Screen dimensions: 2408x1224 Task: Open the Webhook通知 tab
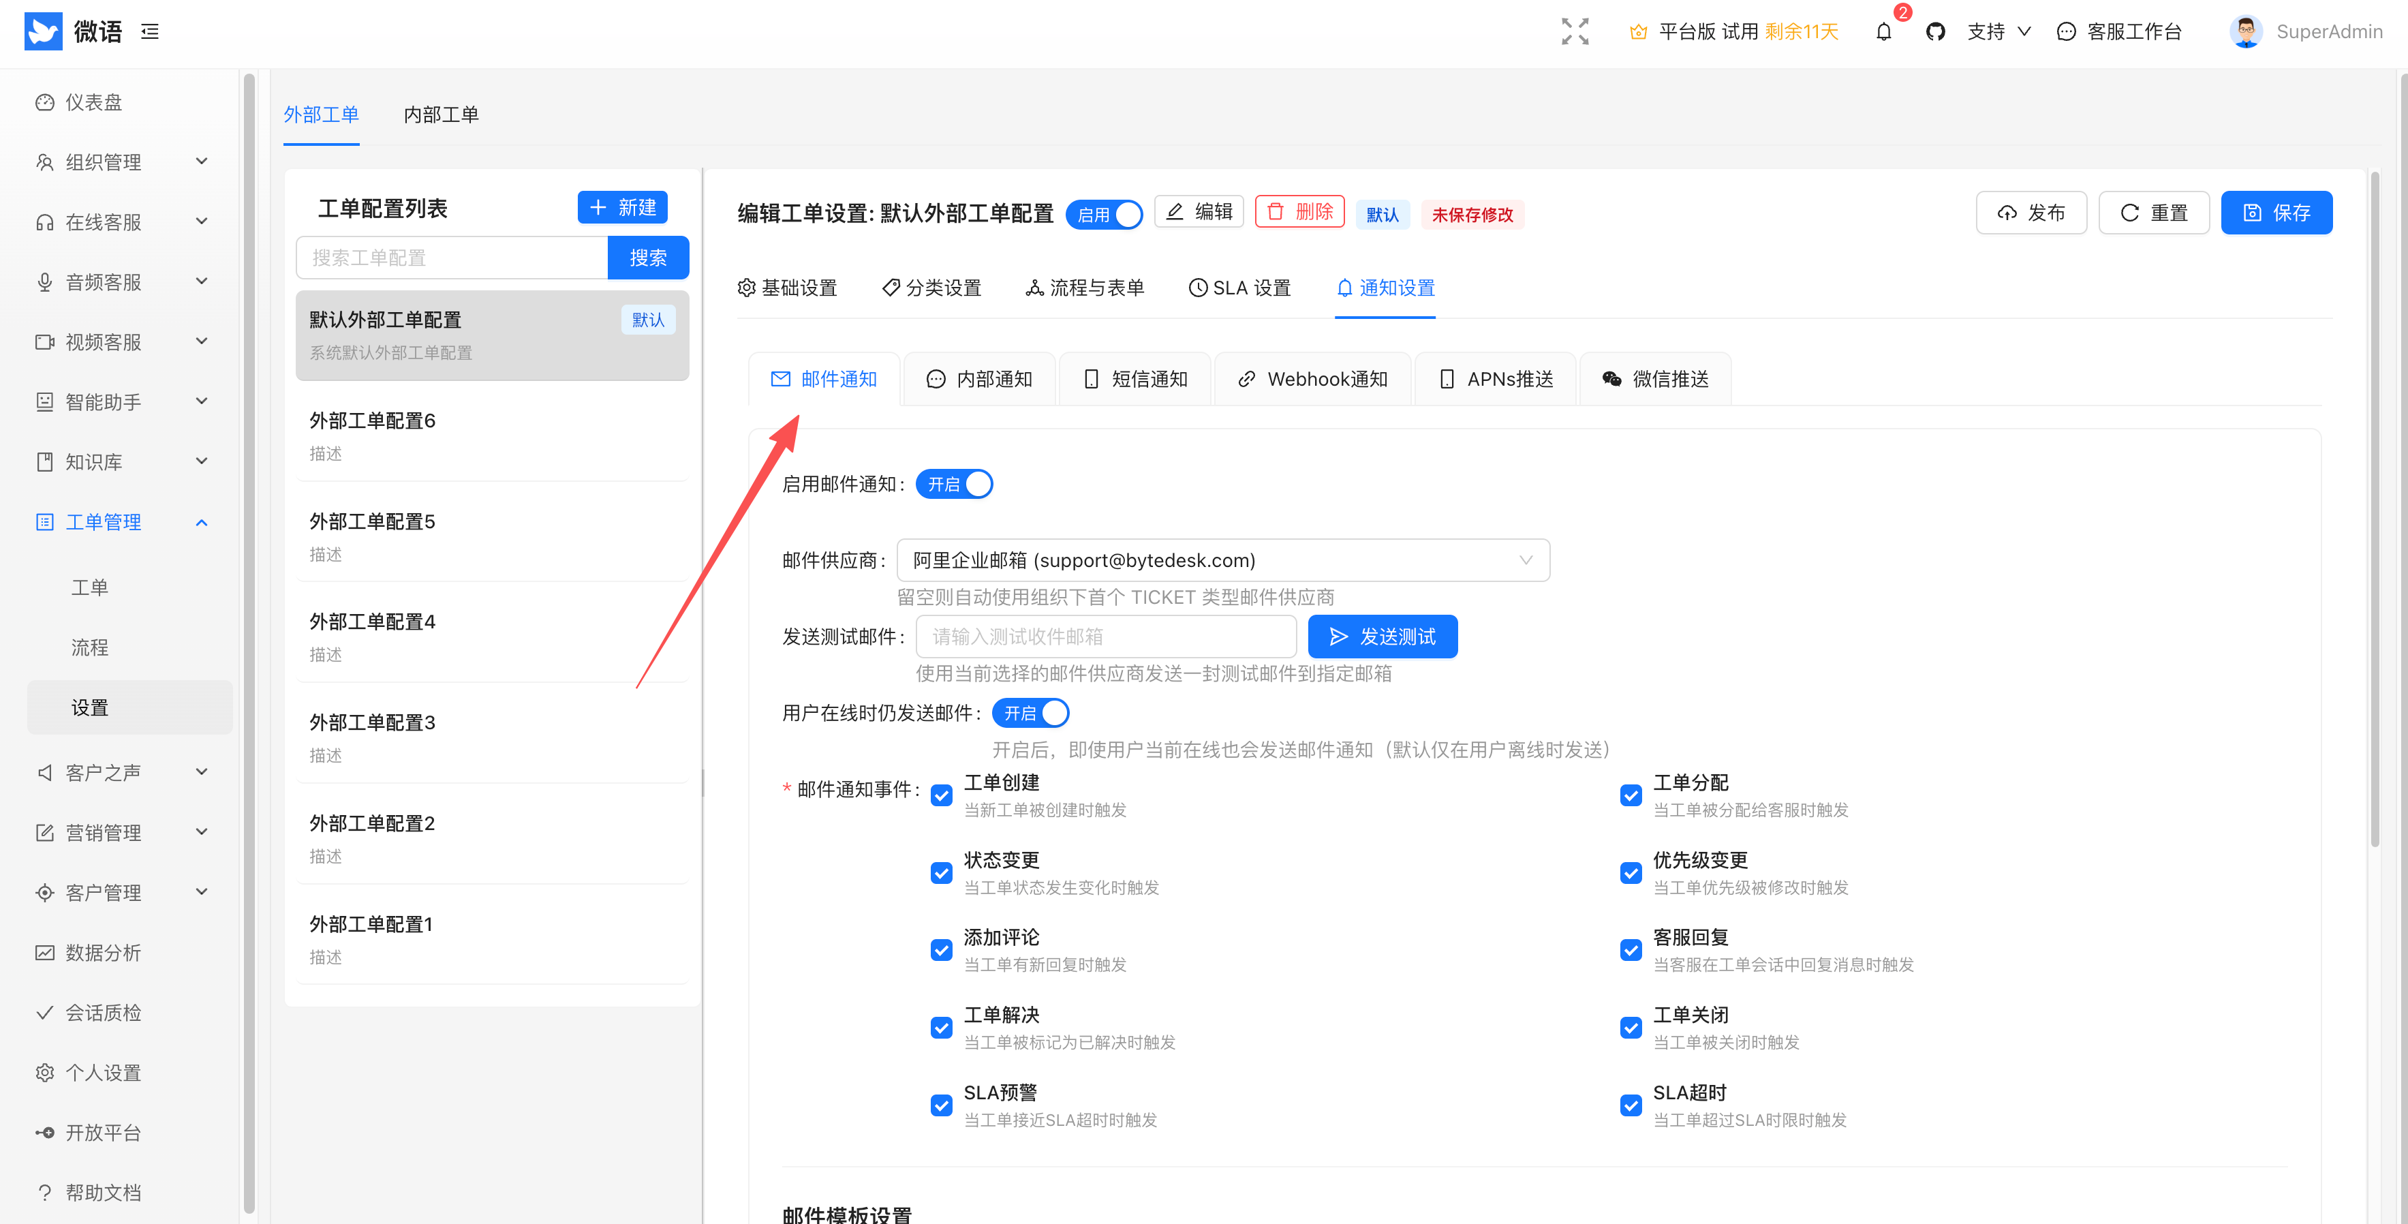[1312, 379]
